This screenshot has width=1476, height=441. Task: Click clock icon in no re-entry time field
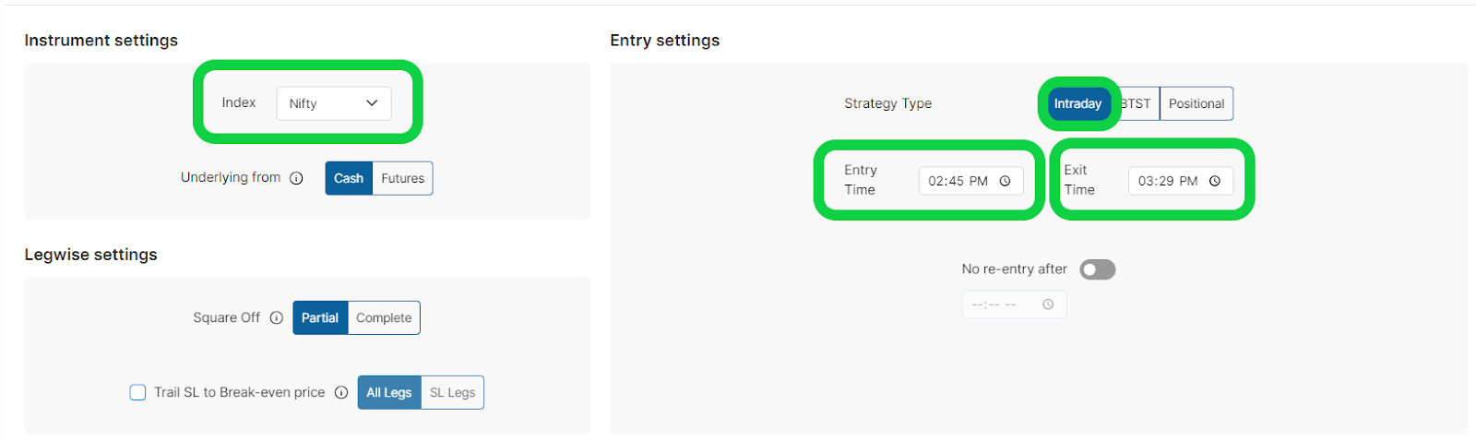click(x=1048, y=304)
